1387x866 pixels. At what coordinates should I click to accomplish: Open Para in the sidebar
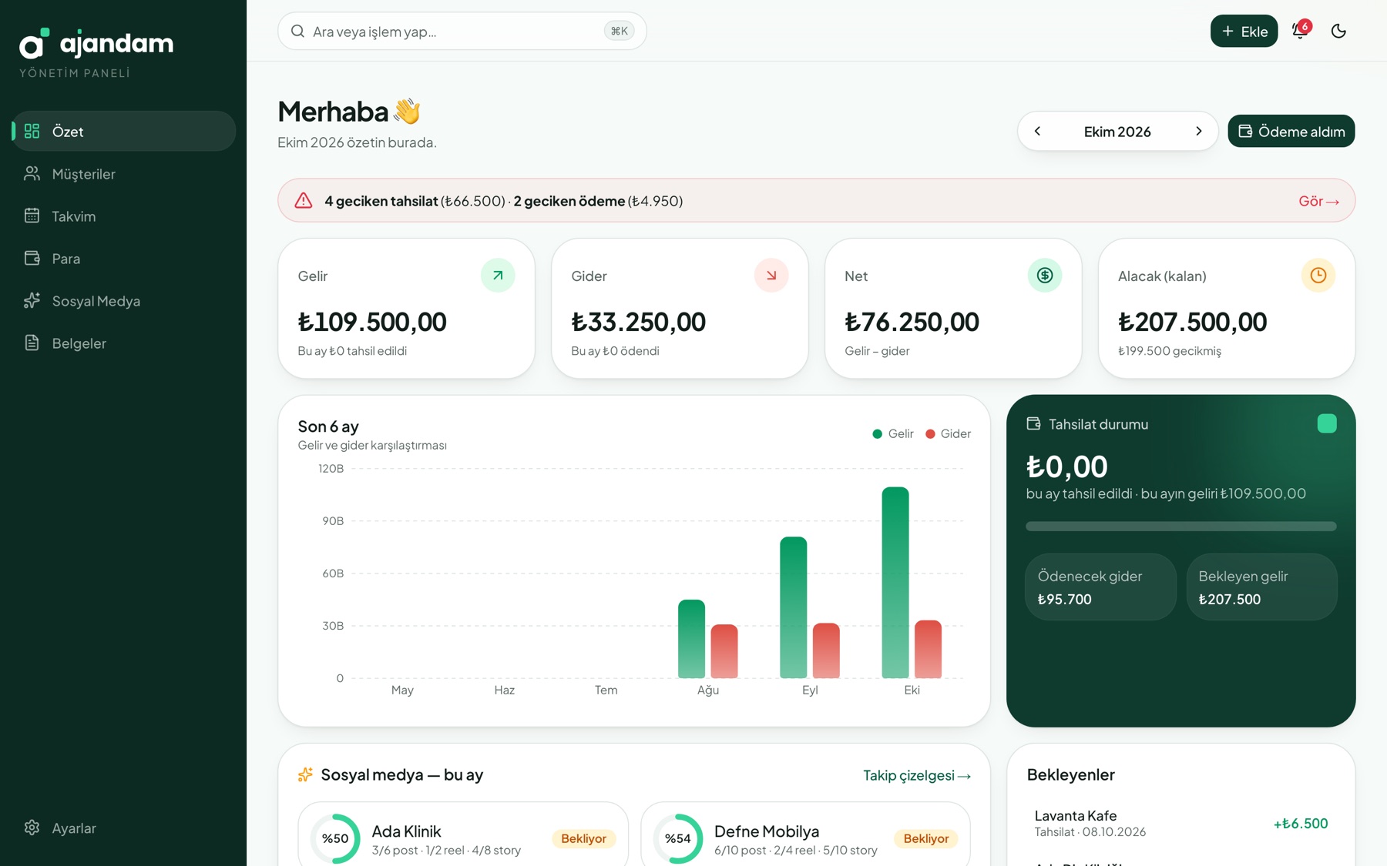click(123, 259)
